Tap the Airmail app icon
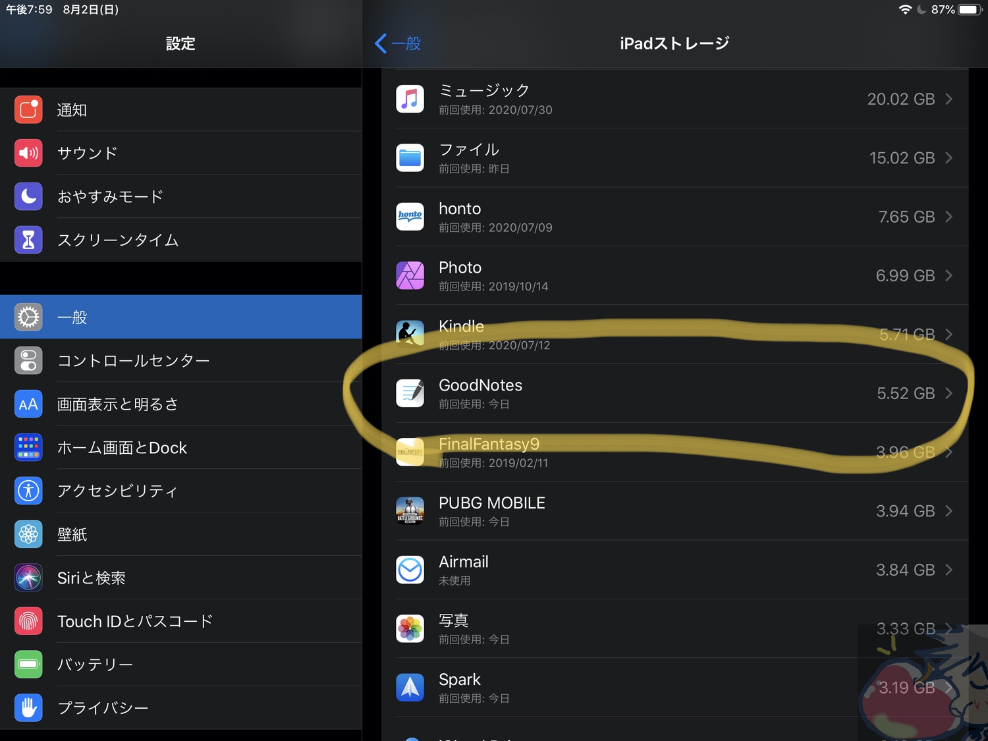 410,570
